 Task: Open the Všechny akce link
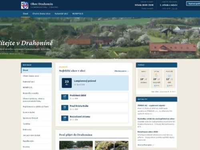click(122, 71)
